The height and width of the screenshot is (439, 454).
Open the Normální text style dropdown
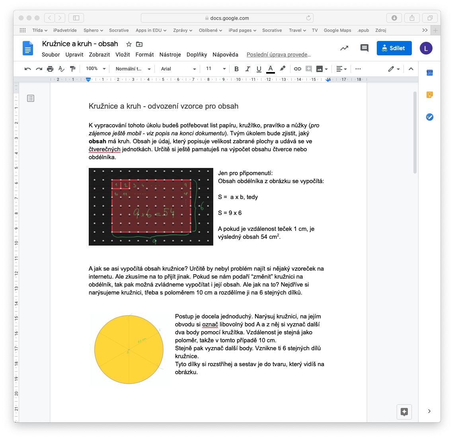133,69
